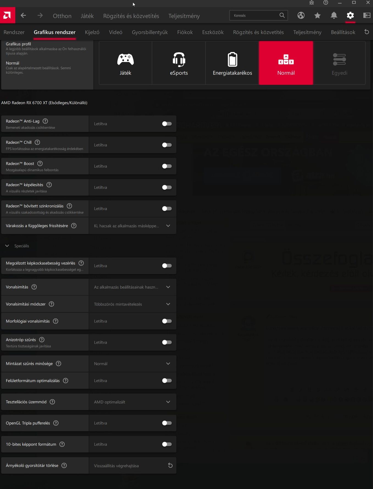This screenshot has height=489, width=373.
Task: Switch to the Rendszer tab
Action: pyautogui.click(x=14, y=32)
